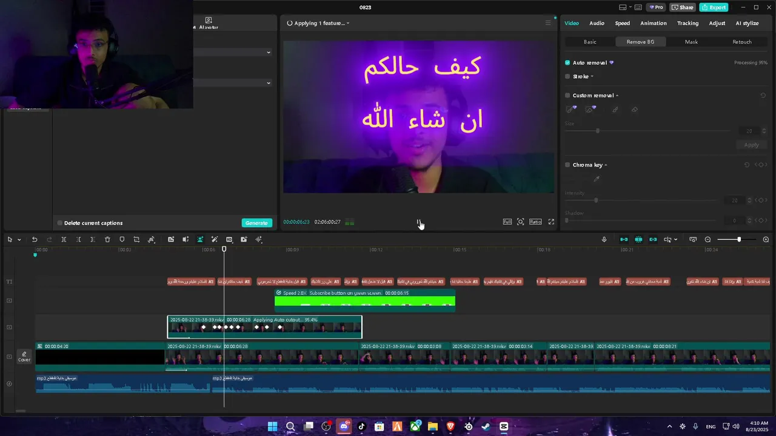Collapse the Custom removal section arrow
The width and height of the screenshot is (776, 436).
coord(617,95)
